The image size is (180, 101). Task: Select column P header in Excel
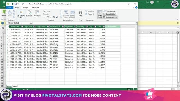click(x=151, y=33)
